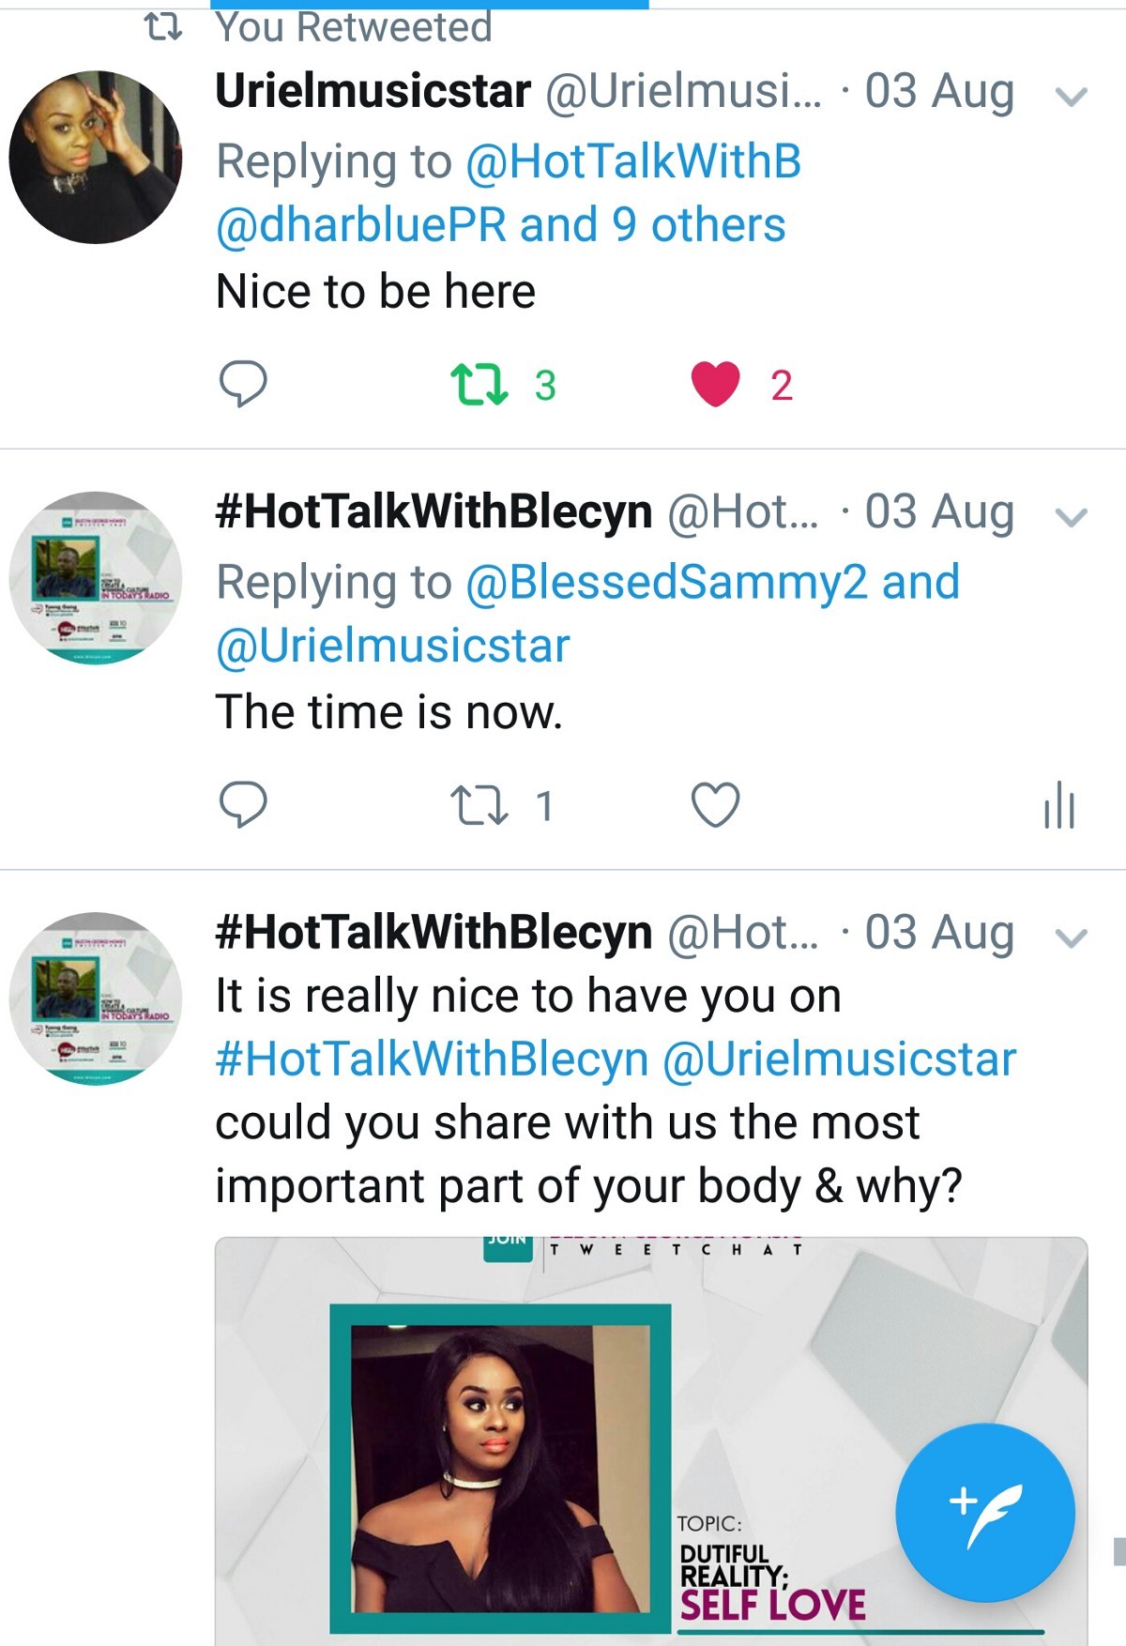The image size is (1126, 1646).
Task: Open "@dharbluePR and 9 others" link
Action: pos(500,225)
